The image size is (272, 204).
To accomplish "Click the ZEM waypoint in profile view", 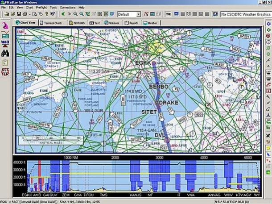I will (66, 195).
